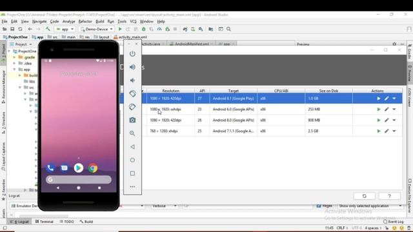Open the Build tool window tab

point(86,222)
